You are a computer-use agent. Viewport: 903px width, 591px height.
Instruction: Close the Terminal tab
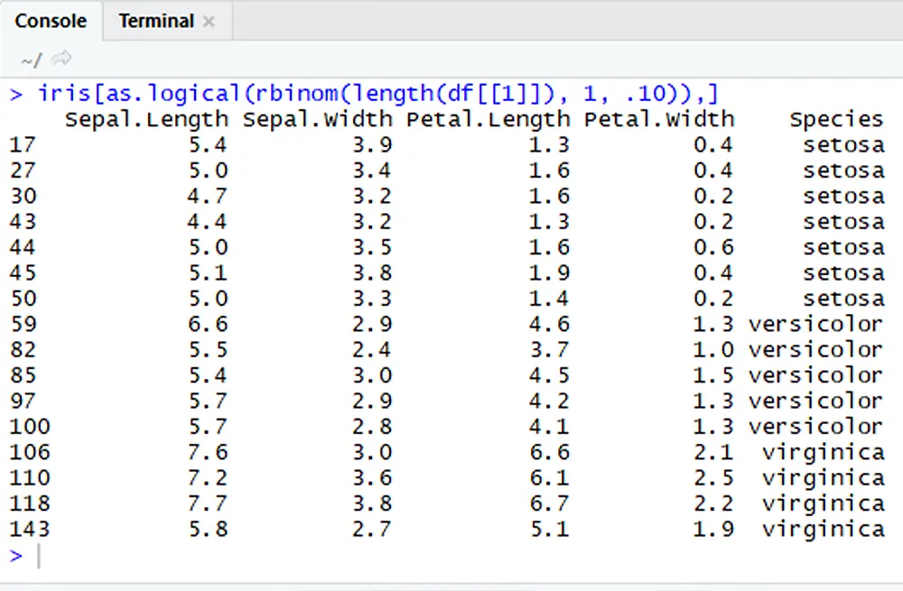click(209, 22)
